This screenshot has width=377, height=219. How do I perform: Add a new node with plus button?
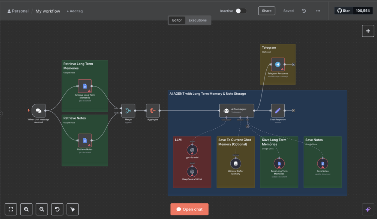tap(368, 31)
